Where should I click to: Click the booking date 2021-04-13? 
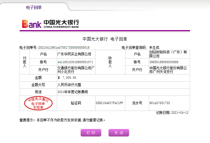(x=180, y=113)
